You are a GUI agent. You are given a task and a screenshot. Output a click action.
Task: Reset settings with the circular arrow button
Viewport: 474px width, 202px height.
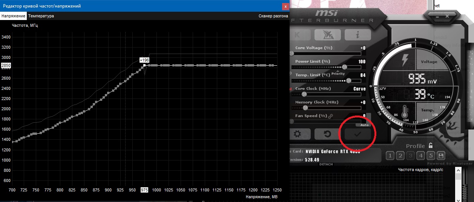327,134
